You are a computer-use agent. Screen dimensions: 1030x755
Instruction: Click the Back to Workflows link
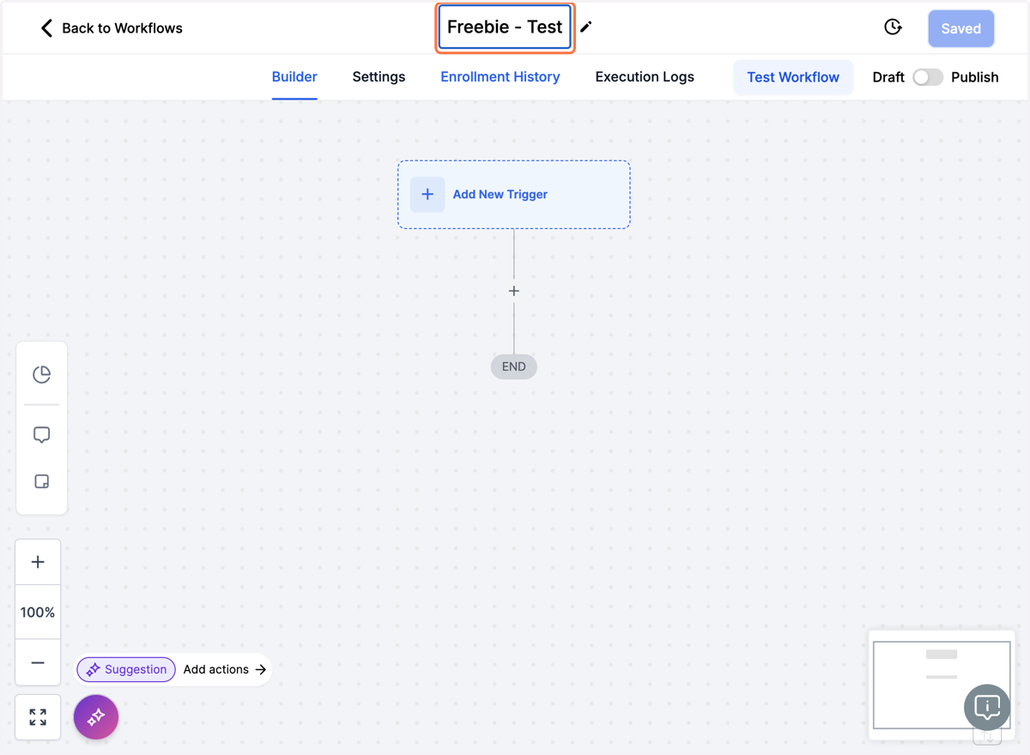(x=122, y=28)
